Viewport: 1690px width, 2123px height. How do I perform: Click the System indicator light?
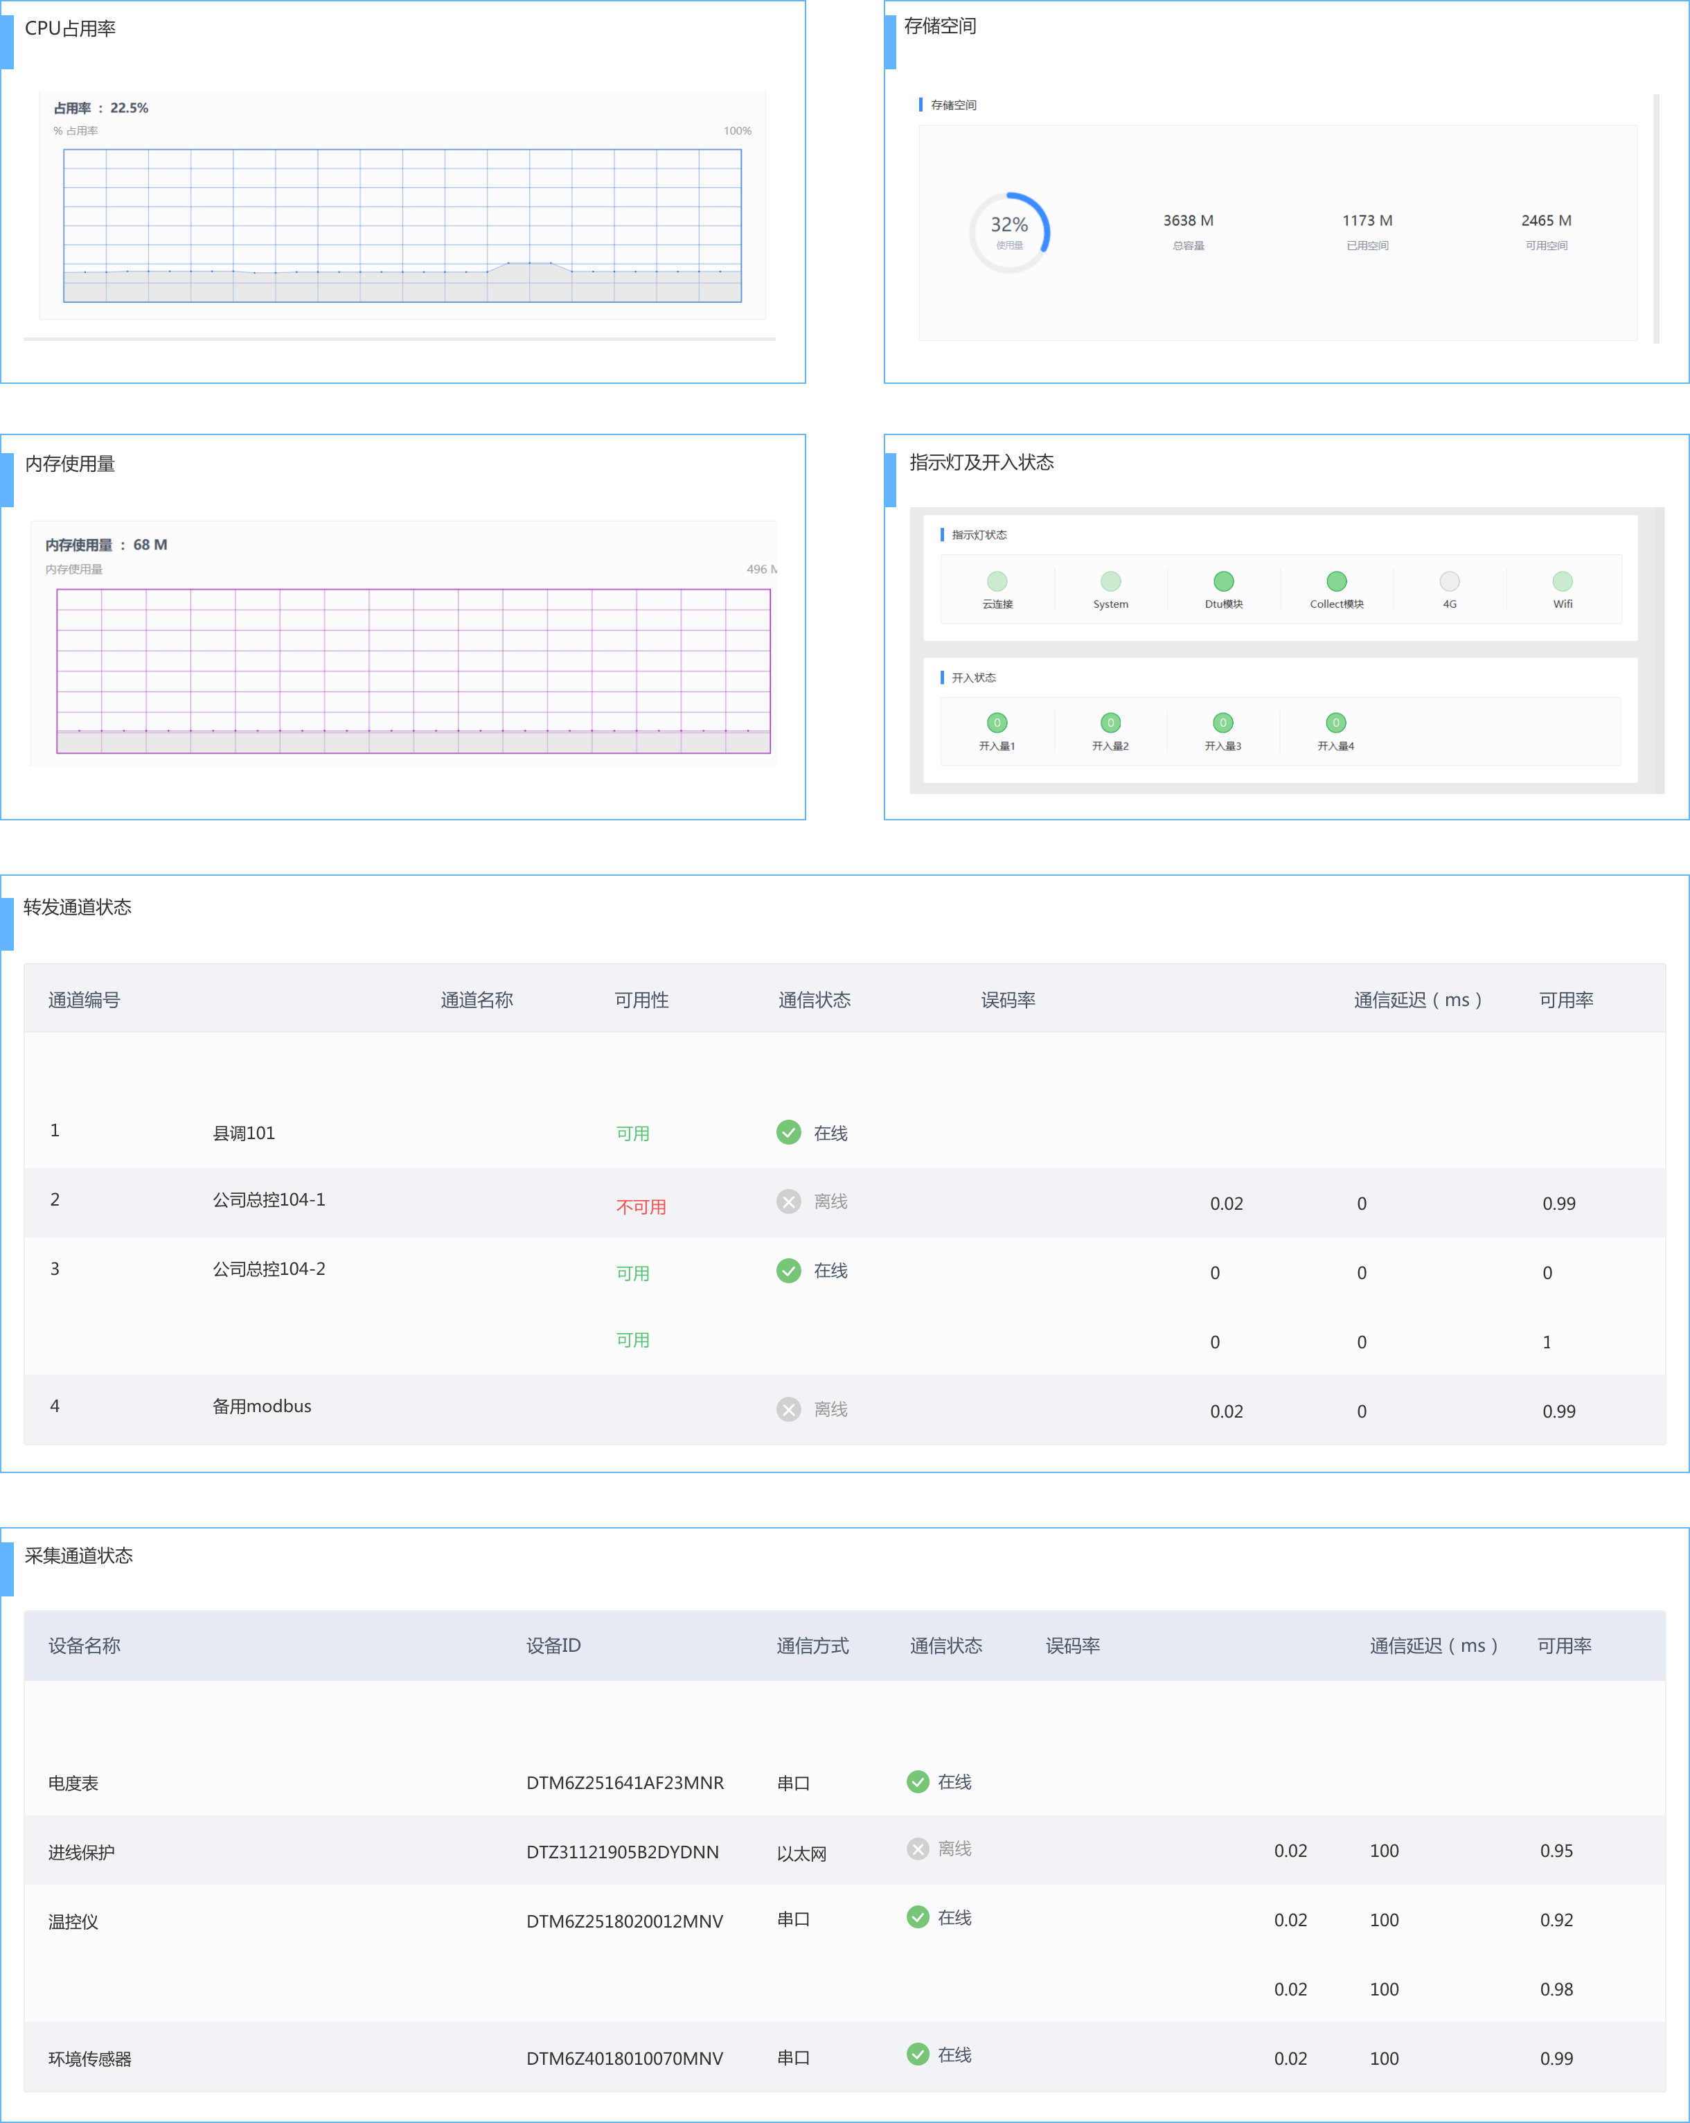1110,581
